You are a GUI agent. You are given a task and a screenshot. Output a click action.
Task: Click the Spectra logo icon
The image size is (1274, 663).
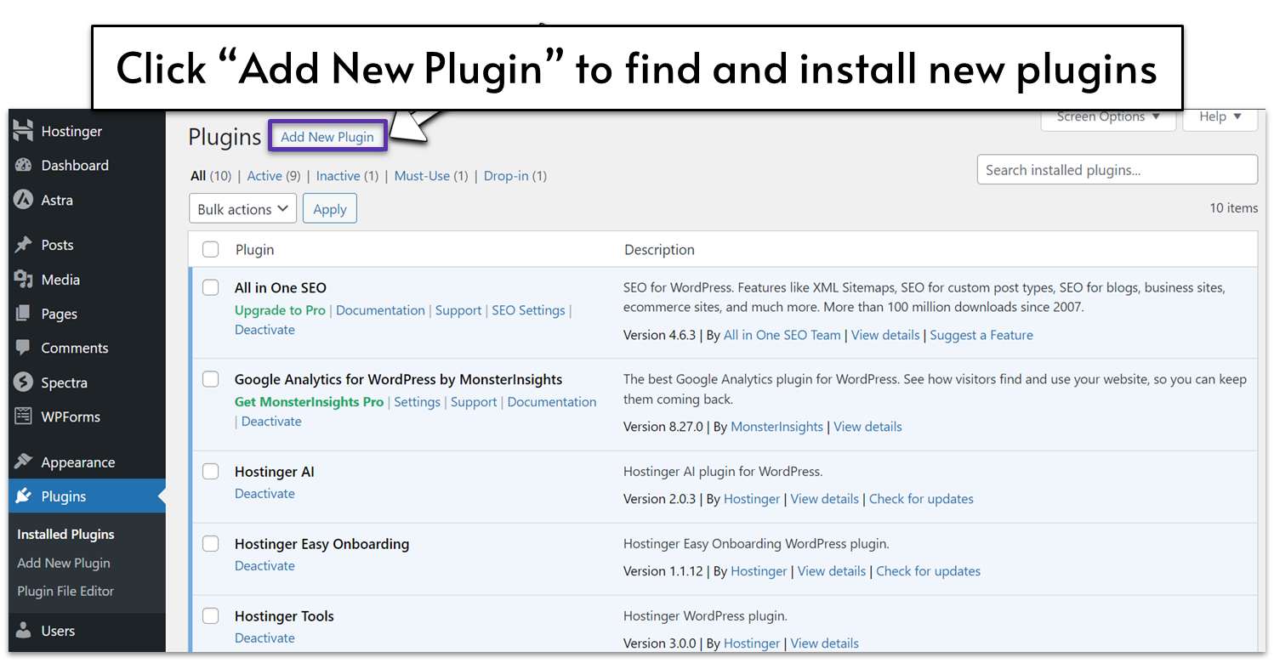(x=24, y=382)
